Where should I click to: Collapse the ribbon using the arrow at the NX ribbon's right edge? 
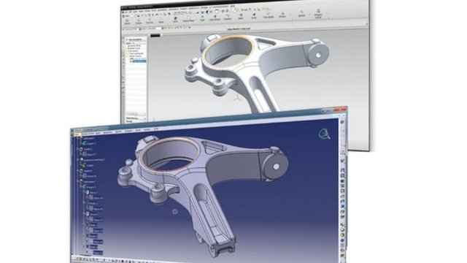tap(366, 24)
